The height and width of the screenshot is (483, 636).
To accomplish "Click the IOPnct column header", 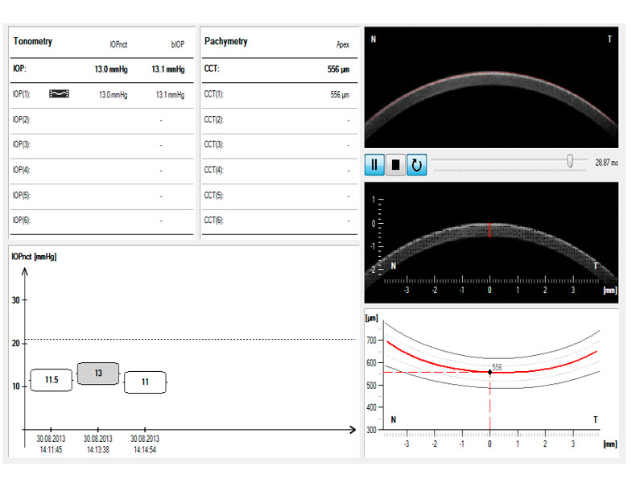I will pos(119,46).
